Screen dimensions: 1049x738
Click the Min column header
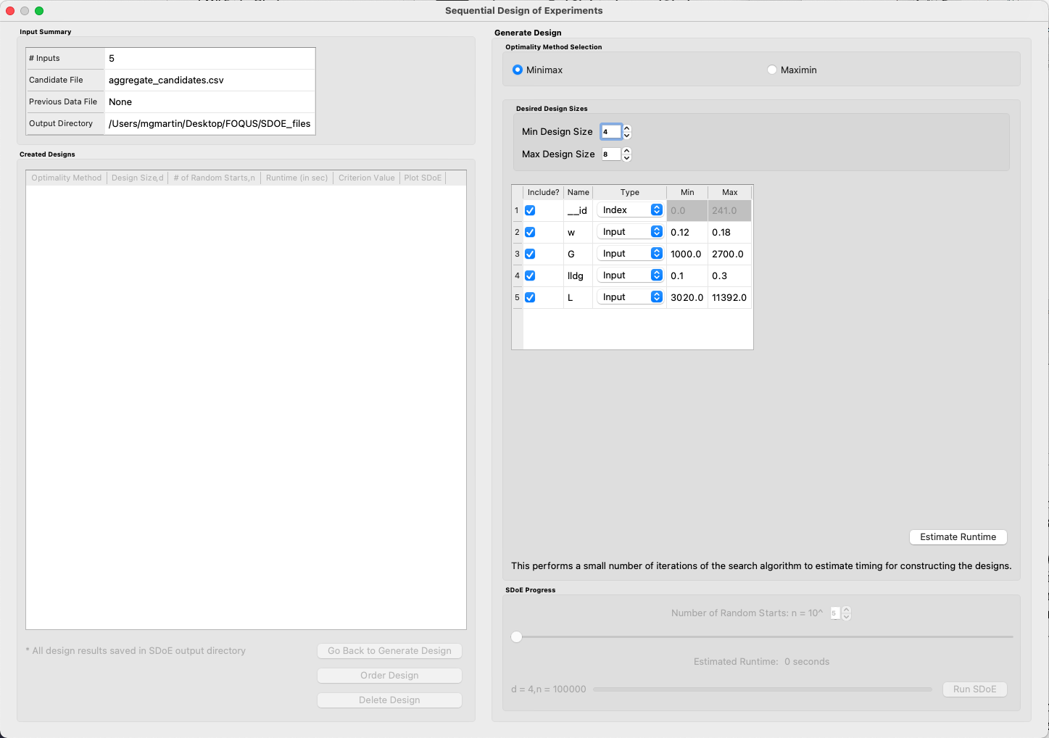click(x=687, y=192)
